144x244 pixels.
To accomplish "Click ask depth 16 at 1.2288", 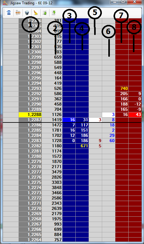I will 122,115.
